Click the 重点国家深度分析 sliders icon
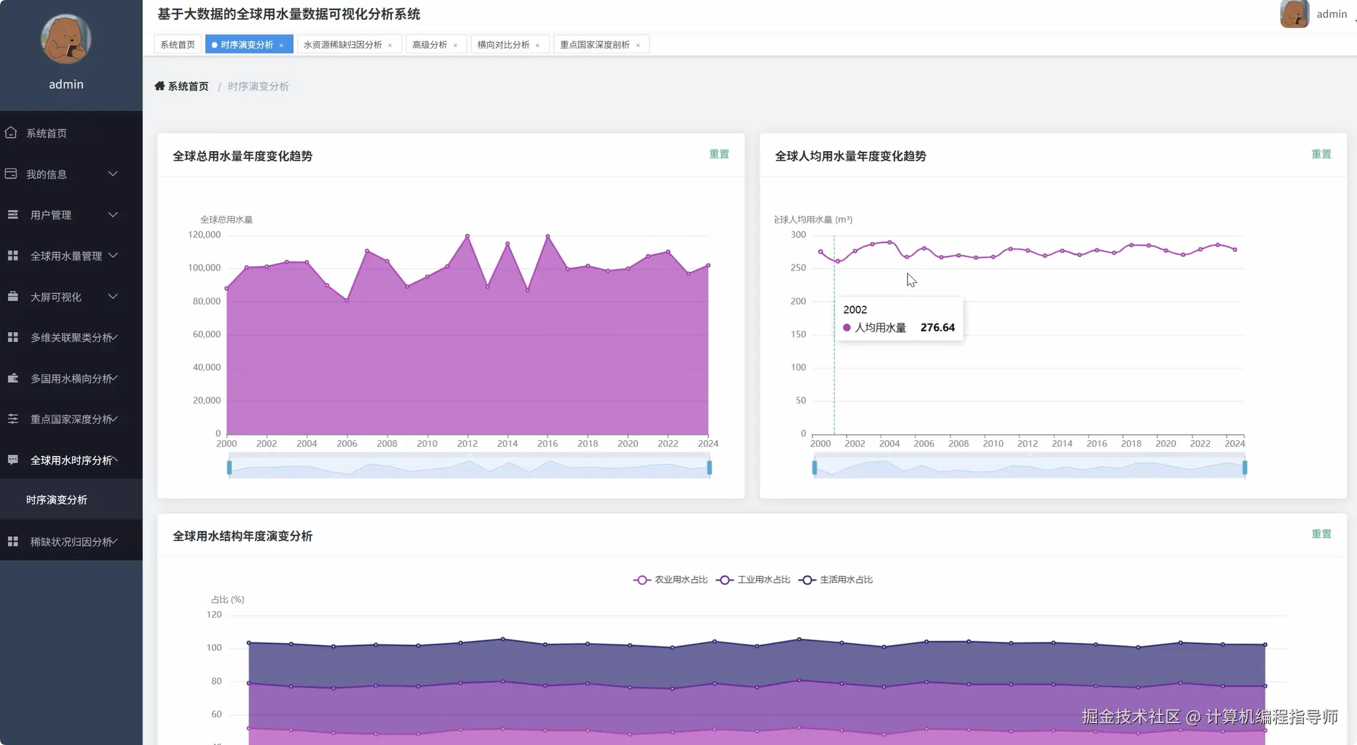The width and height of the screenshot is (1357, 745). [13, 419]
